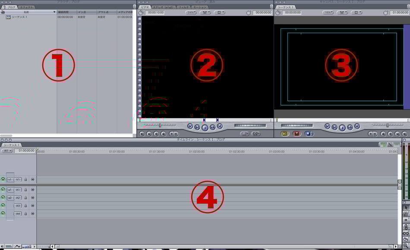Mute audio track A1 with speaker toggle

pyautogui.click(x=3, y=190)
